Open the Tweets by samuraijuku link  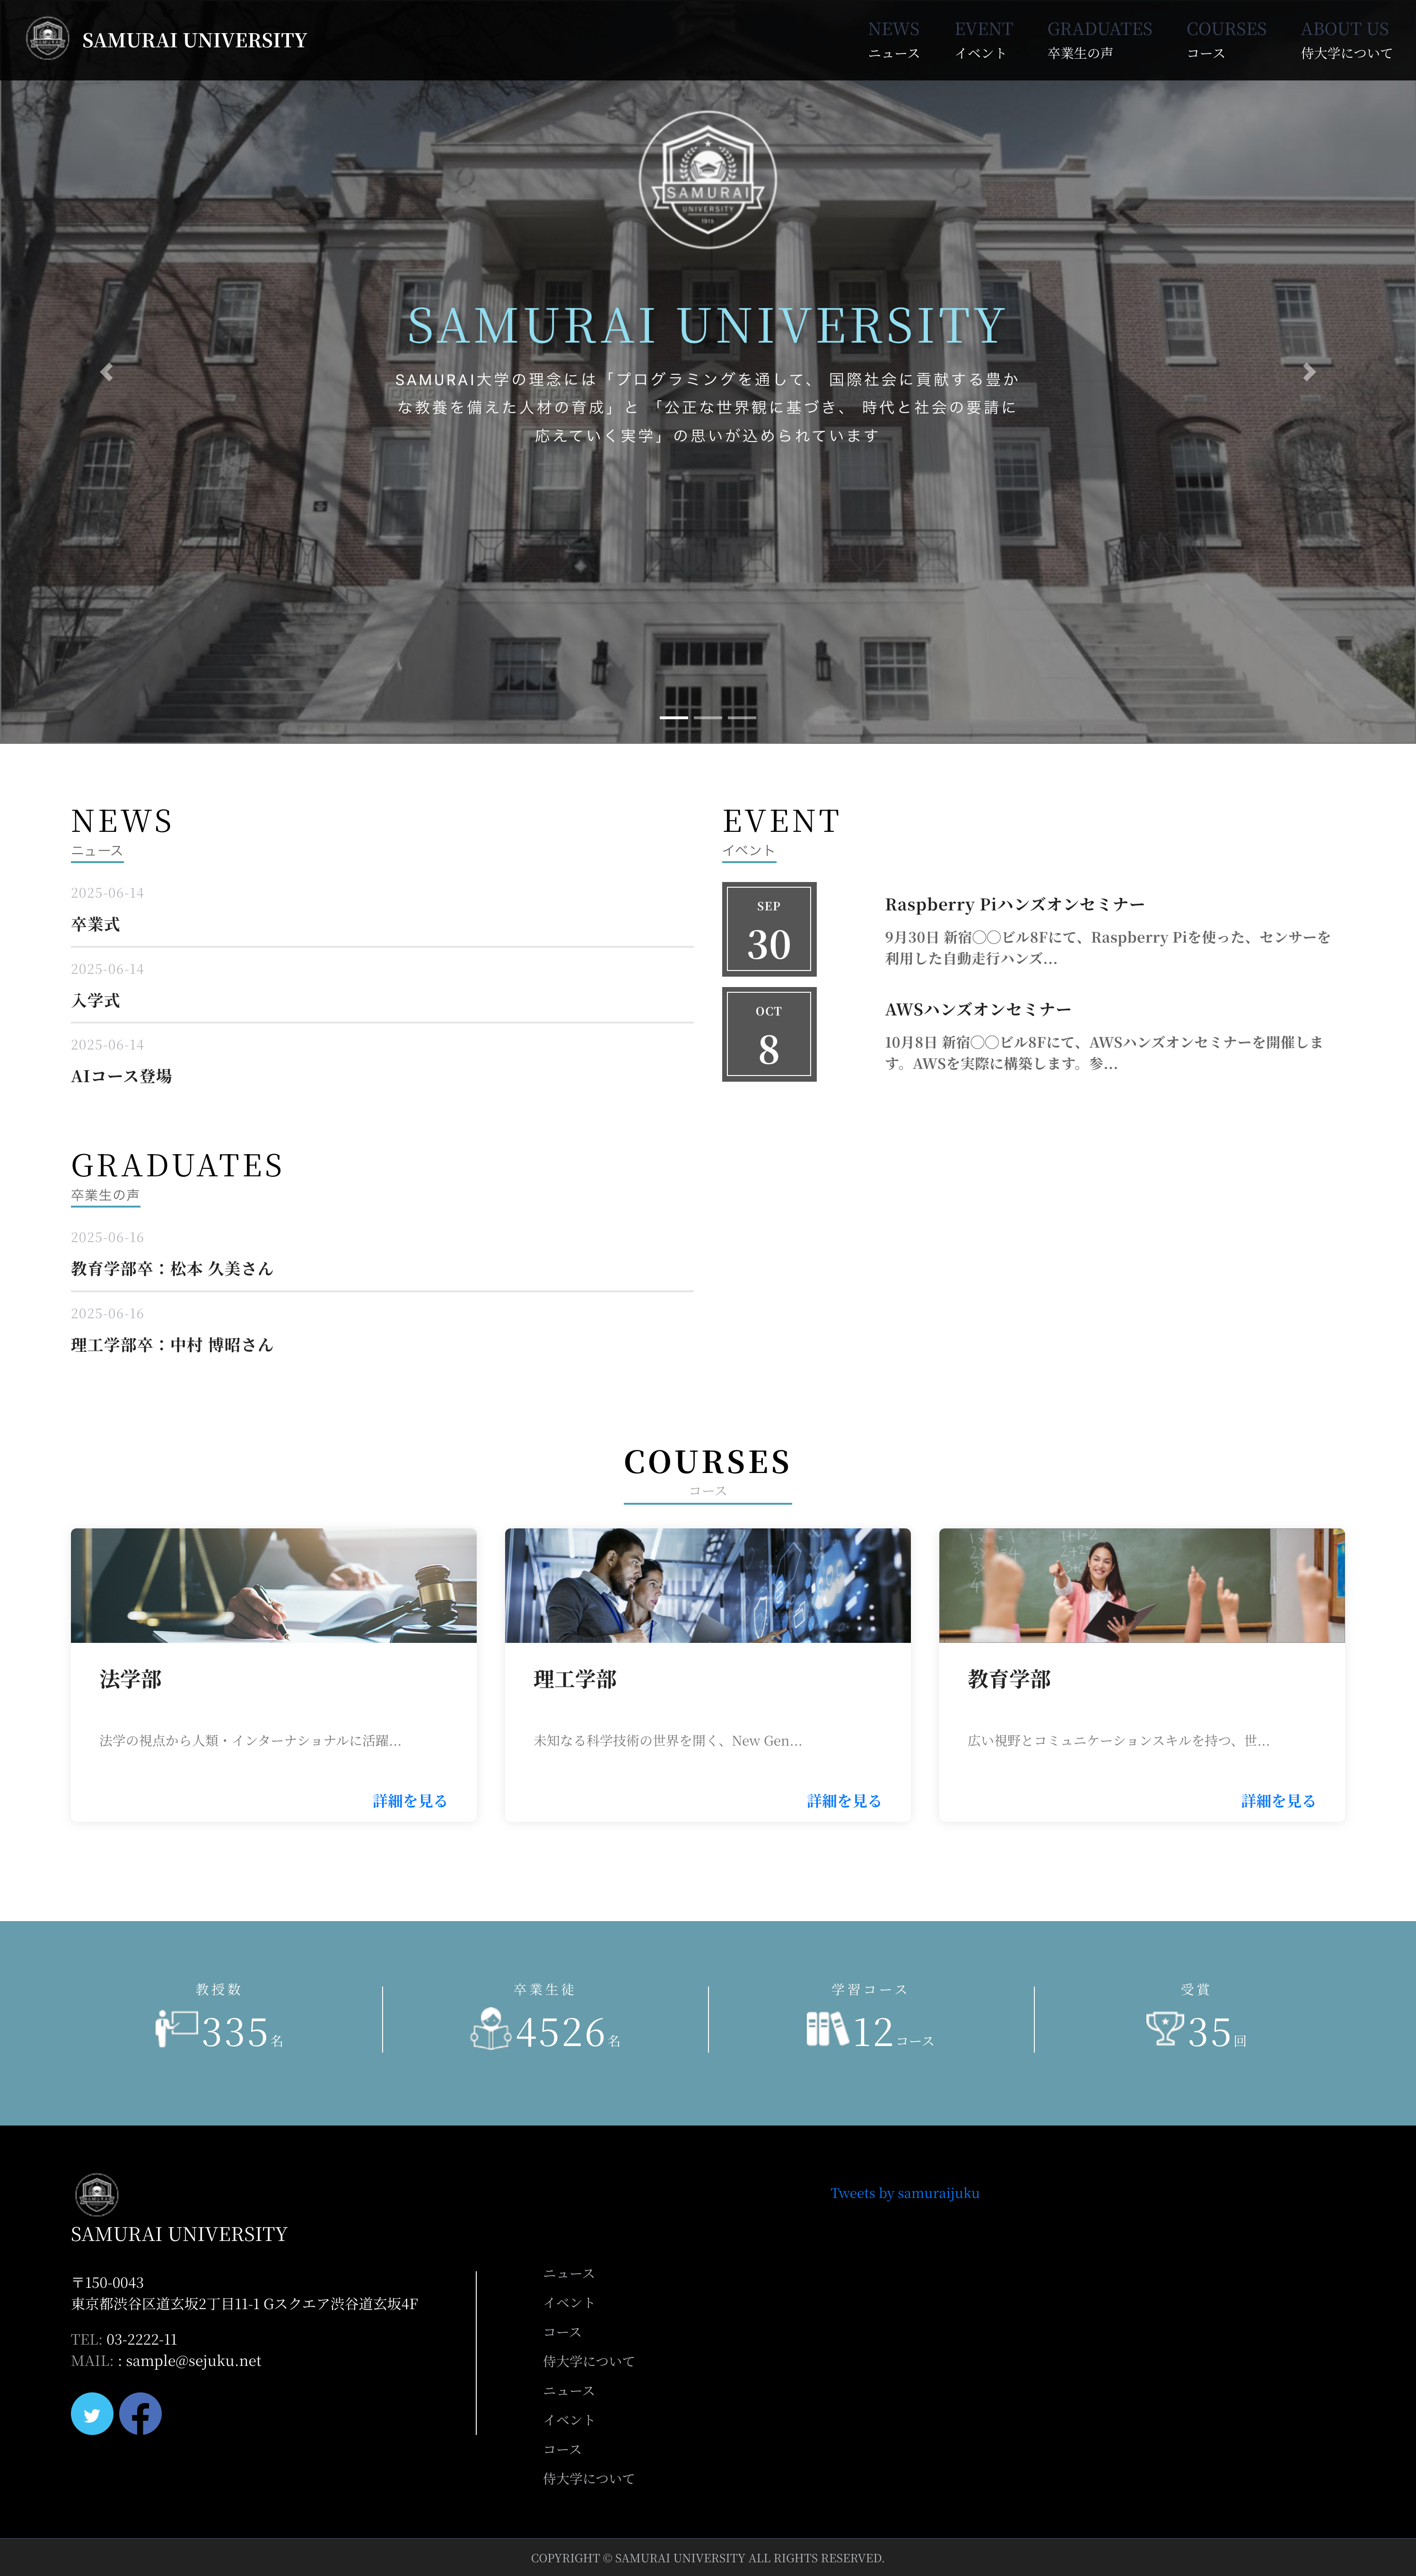(904, 2193)
